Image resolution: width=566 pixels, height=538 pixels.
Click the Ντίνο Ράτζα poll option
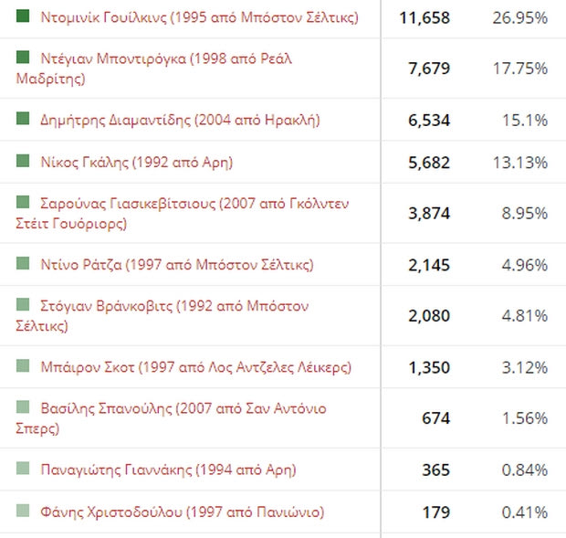tap(177, 265)
